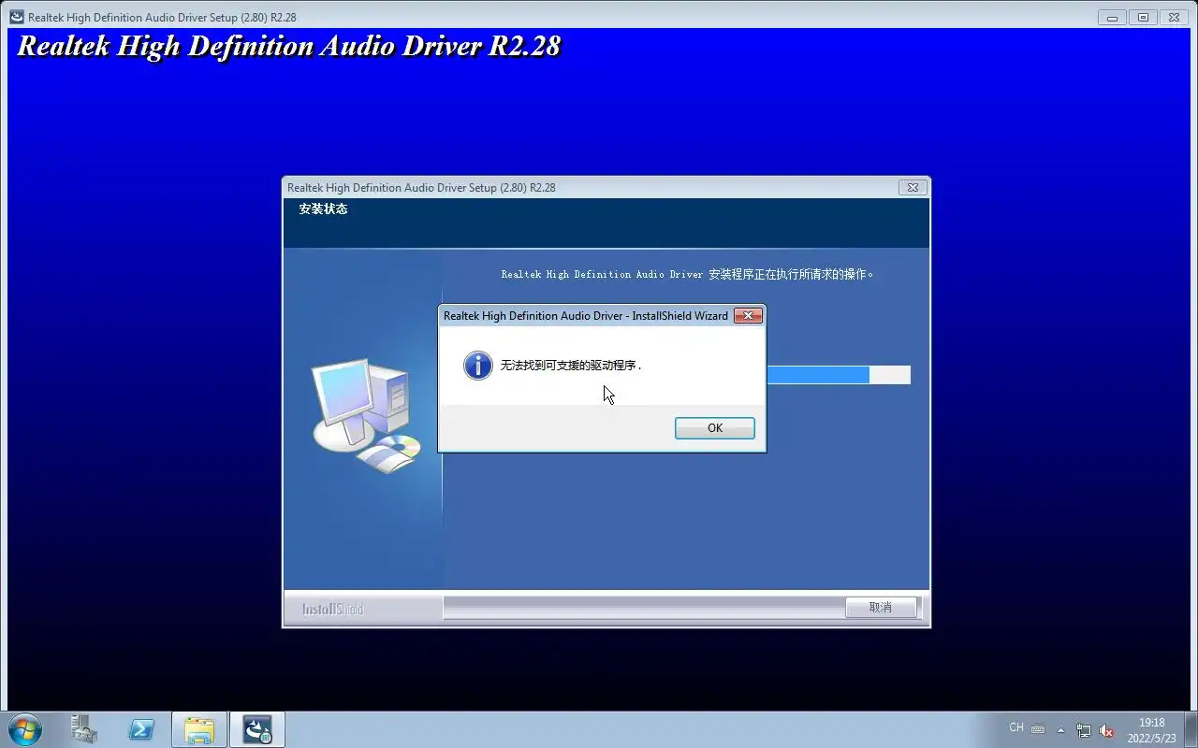Close the Realtek Setup status window

tap(913, 187)
